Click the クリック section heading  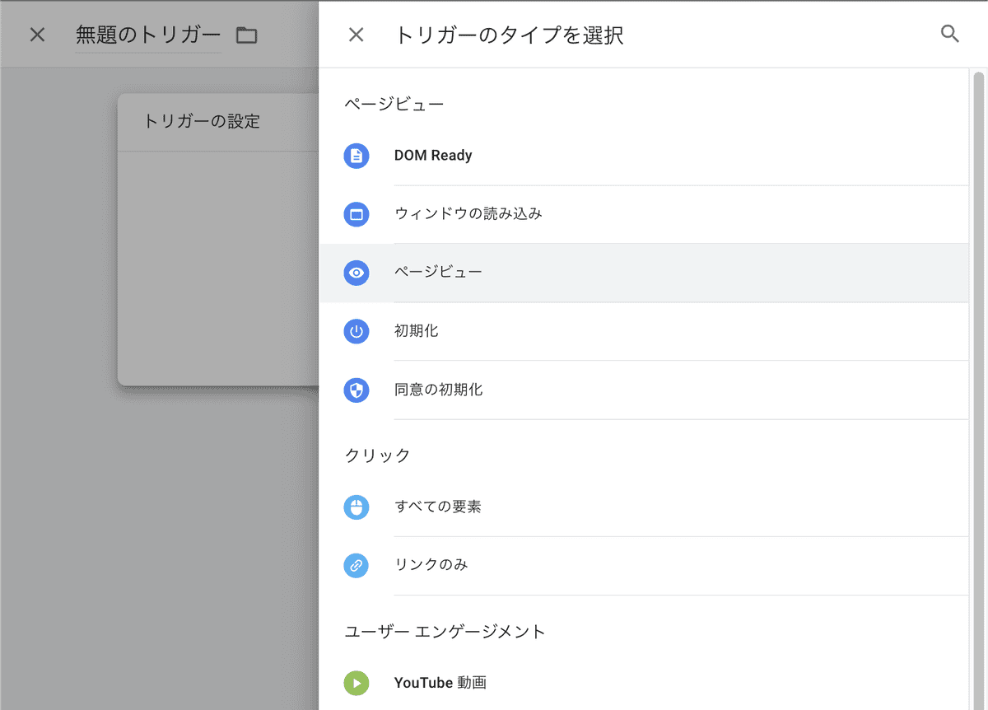(x=377, y=455)
